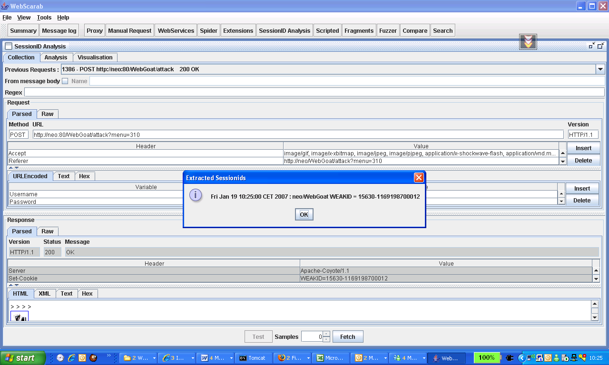Click the Tomcat console taskbar button

point(252,358)
